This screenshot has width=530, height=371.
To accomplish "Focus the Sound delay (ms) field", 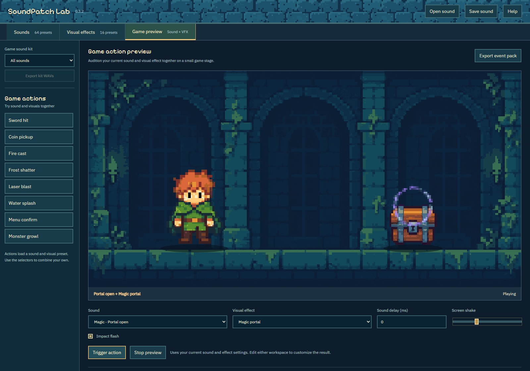I will point(411,322).
